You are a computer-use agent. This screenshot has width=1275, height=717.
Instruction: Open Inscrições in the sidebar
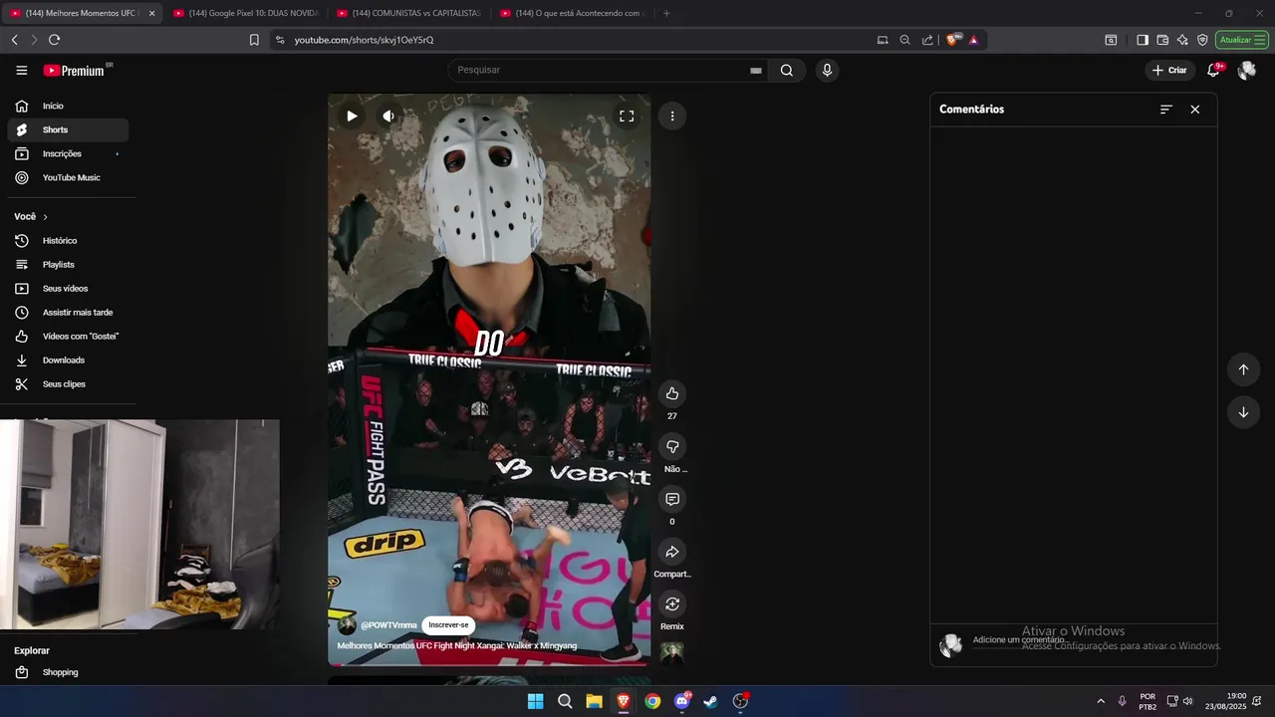(x=68, y=153)
